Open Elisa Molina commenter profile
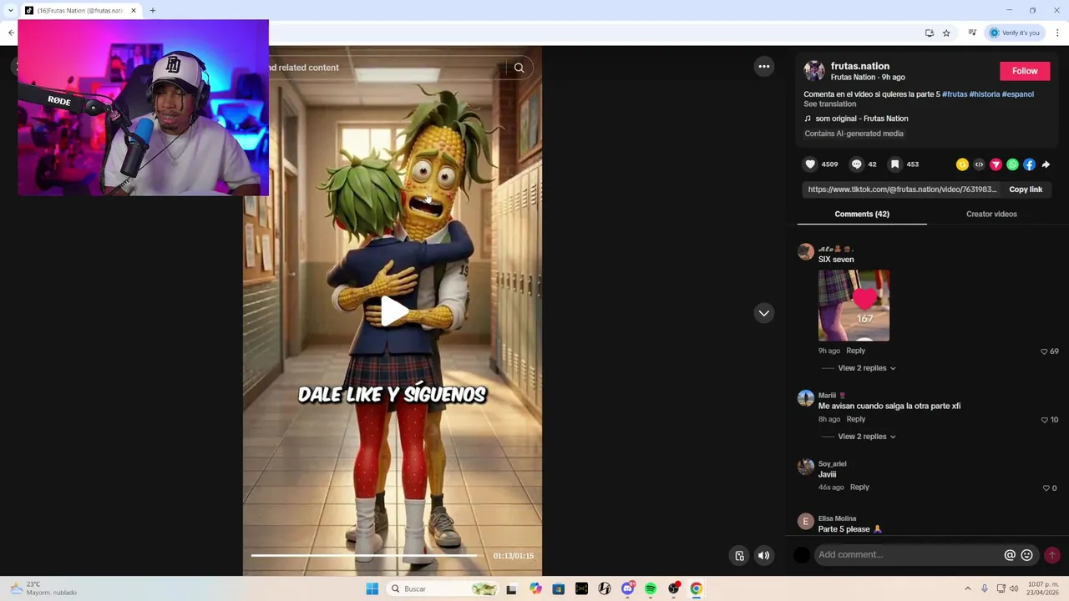Image resolution: width=1069 pixels, height=601 pixels. pos(806,522)
